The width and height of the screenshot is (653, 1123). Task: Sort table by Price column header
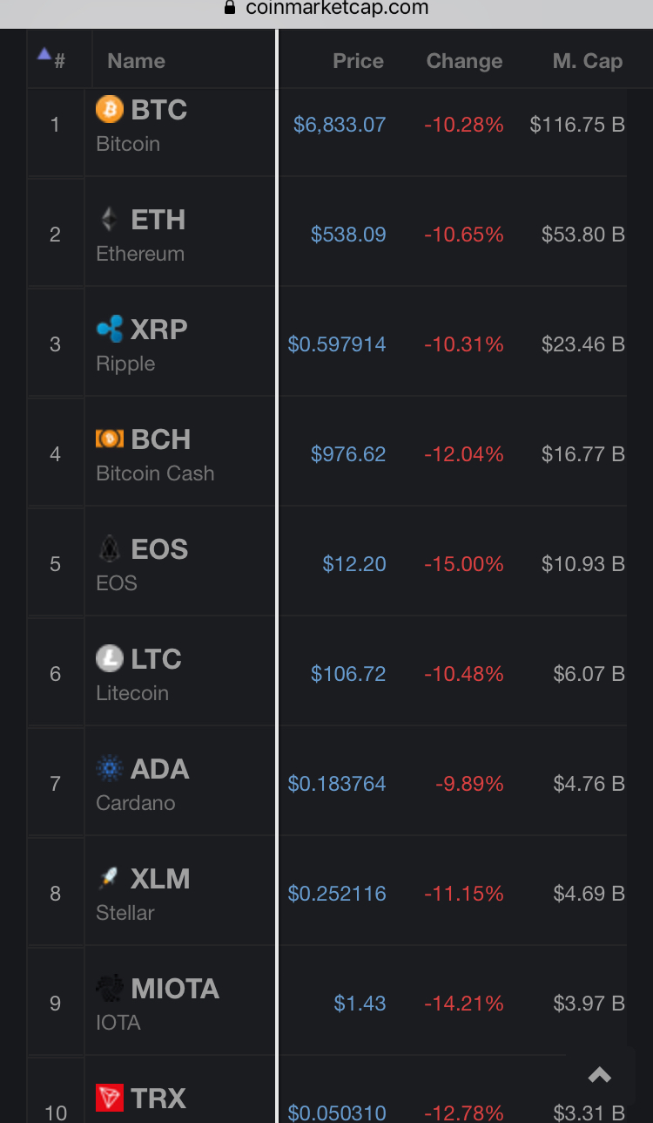click(358, 61)
